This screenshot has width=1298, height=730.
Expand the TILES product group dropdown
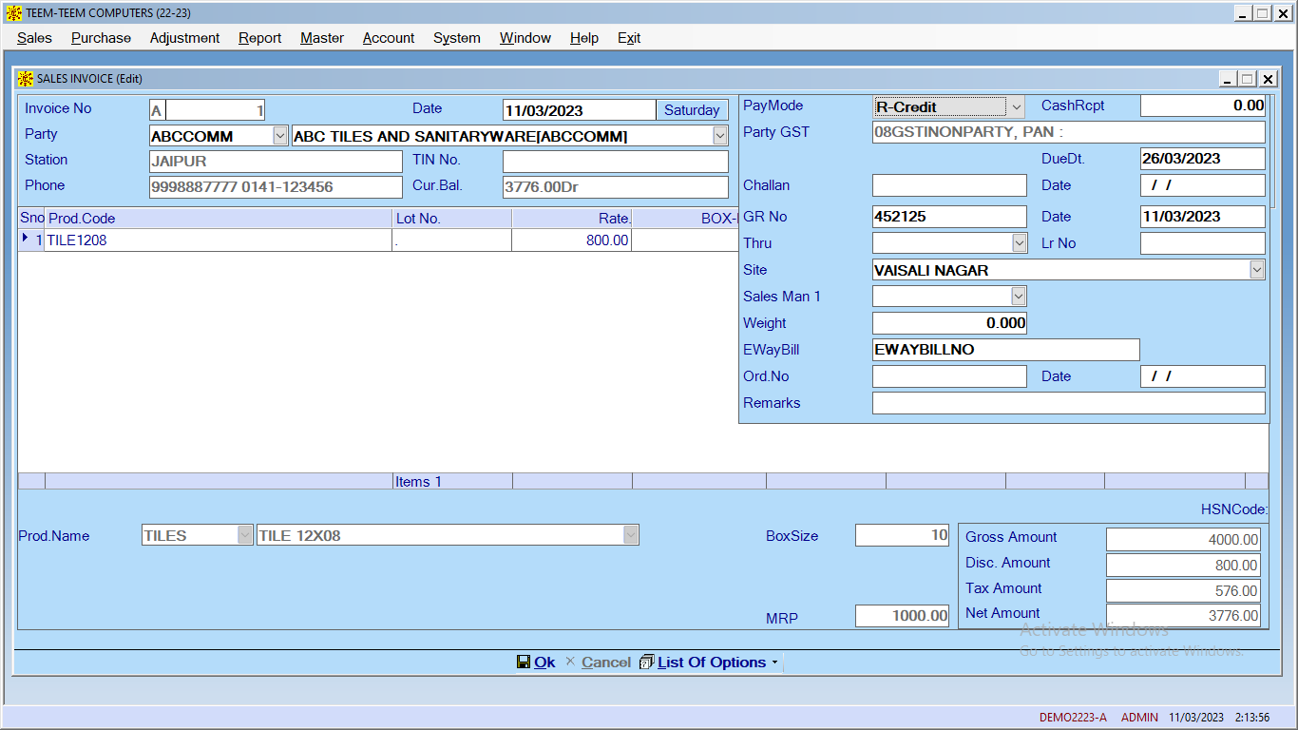(245, 535)
